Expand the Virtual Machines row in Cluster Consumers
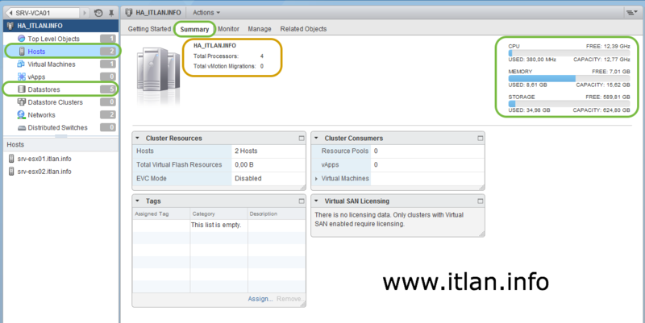This screenshot has width=645, height=323. coord(316,178)
